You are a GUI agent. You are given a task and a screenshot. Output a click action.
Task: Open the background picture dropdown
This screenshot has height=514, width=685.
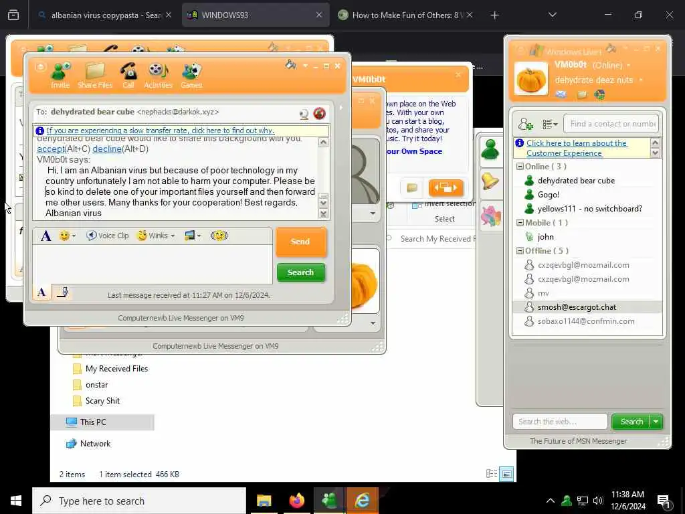192,236
